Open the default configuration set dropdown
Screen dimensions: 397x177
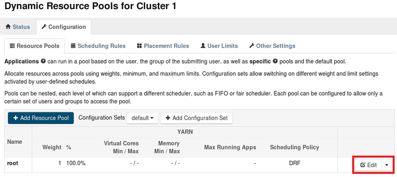pos(142,118)
